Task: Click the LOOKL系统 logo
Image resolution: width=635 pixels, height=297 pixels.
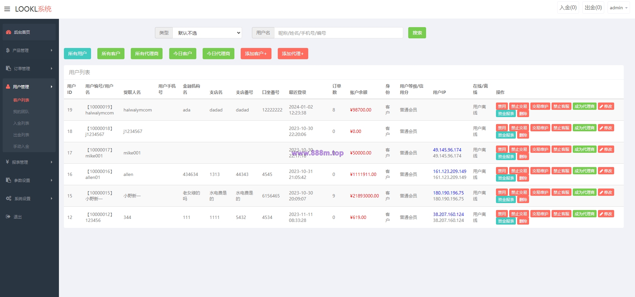Action: tap(33, 9)
